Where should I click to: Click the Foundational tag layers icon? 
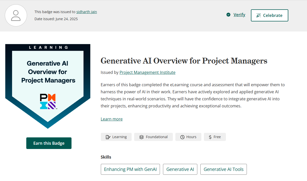[x=141, y=137]
